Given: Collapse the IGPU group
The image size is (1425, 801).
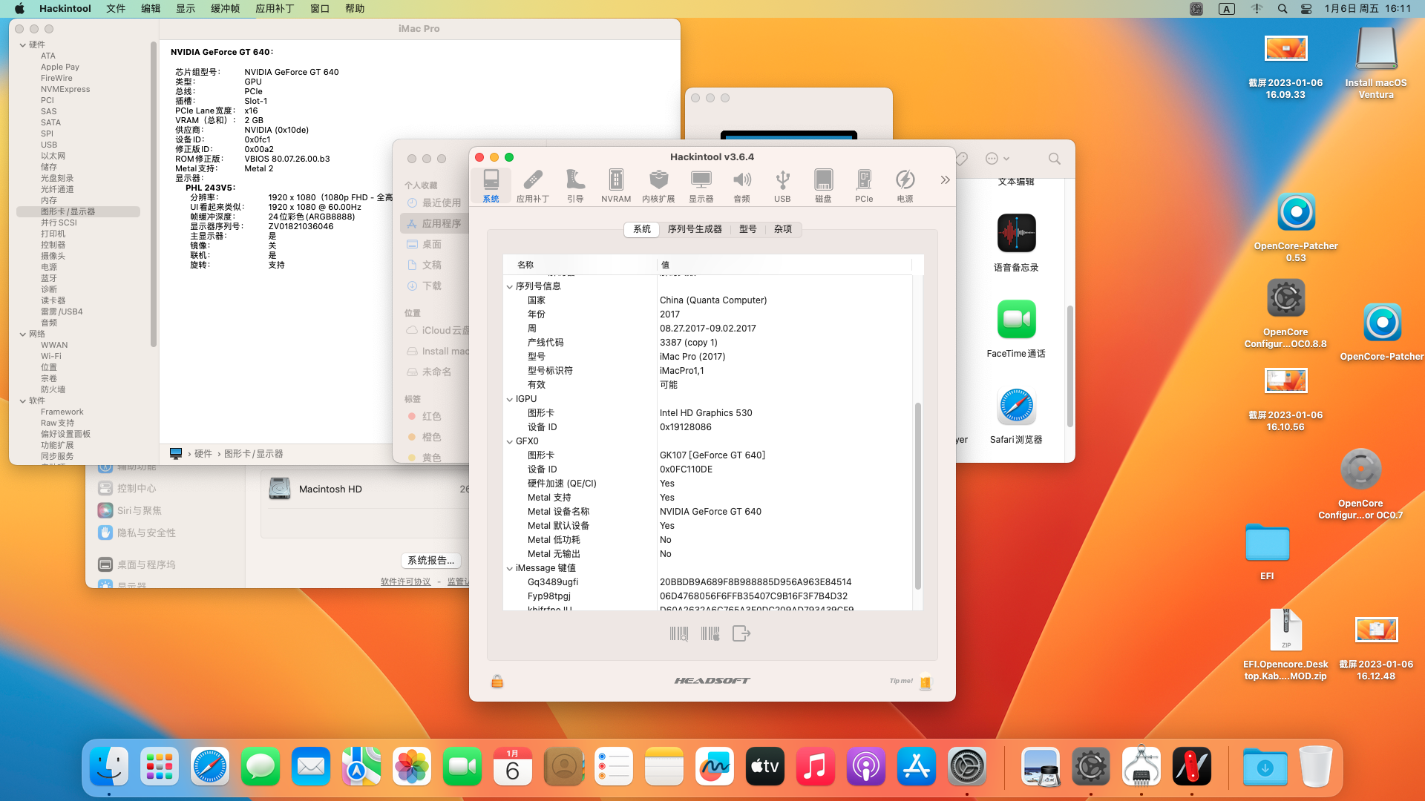Looking at the screenshot, I should pyautogui.click(x=510, y=399).
